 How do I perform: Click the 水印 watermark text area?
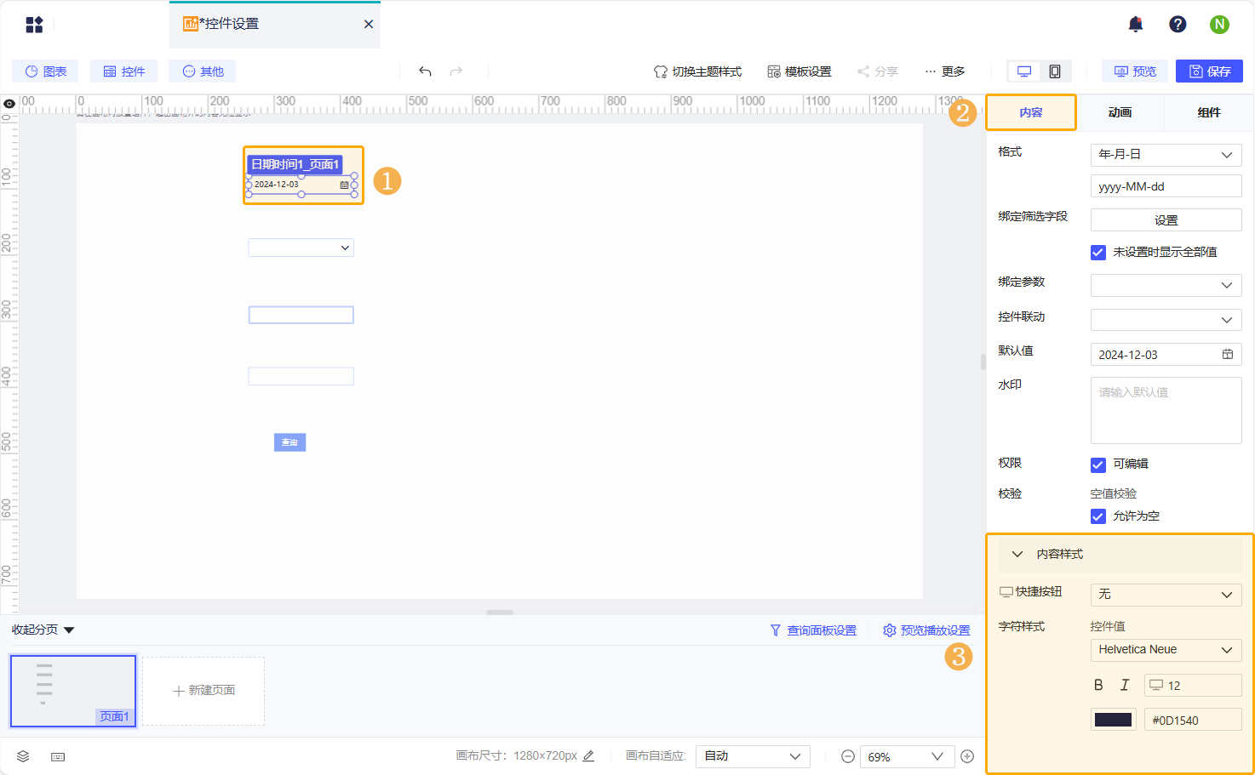[x=1166, y=410]
